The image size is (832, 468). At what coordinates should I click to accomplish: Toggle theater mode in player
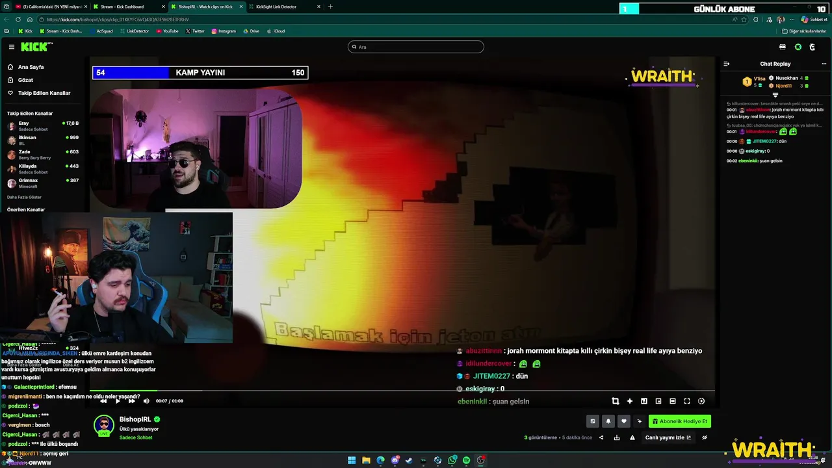tap(672, 401)
